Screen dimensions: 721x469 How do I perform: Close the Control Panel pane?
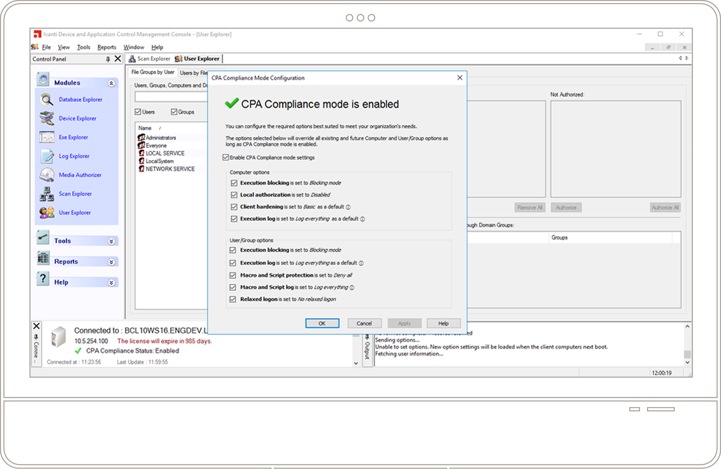pyautogui.click(x=118, y=59)
